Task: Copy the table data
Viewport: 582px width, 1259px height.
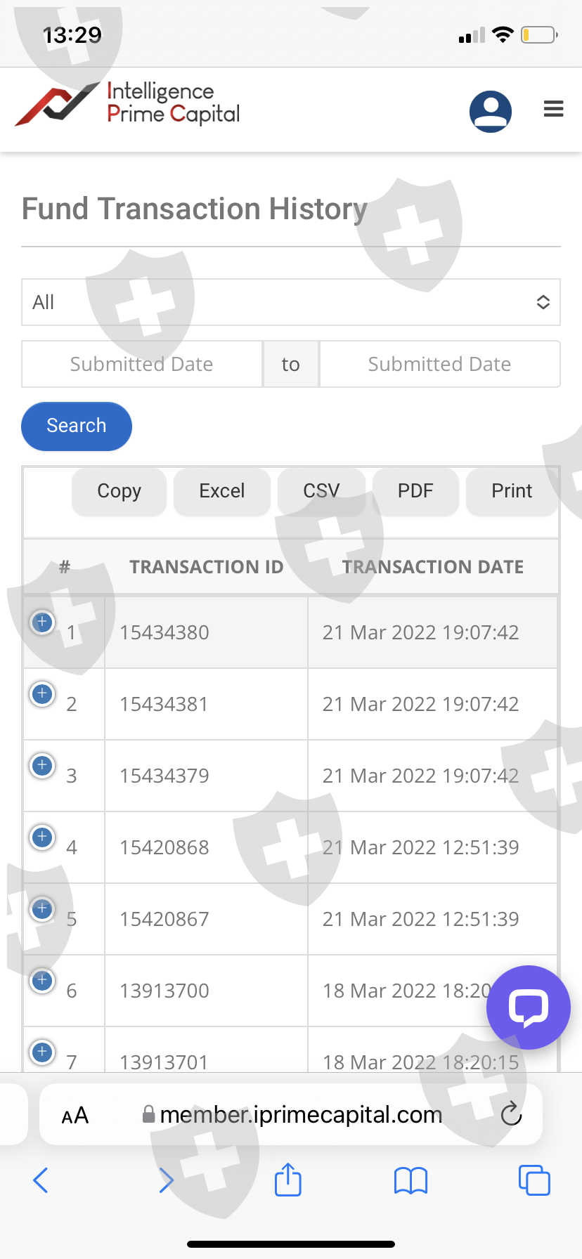Action: (x=119, y=491)
